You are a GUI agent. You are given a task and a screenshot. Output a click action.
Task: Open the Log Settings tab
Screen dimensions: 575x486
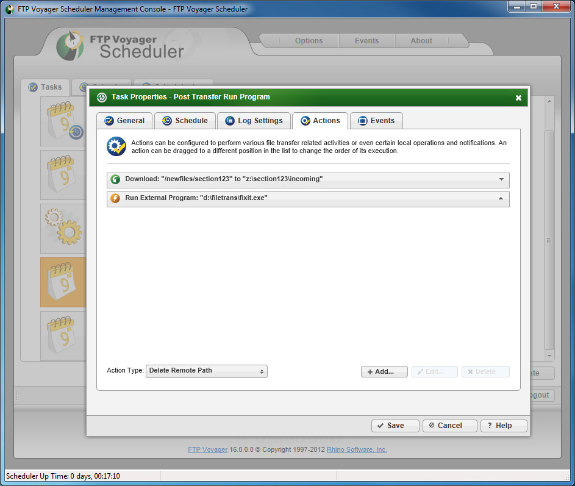[x=254, y=121]
